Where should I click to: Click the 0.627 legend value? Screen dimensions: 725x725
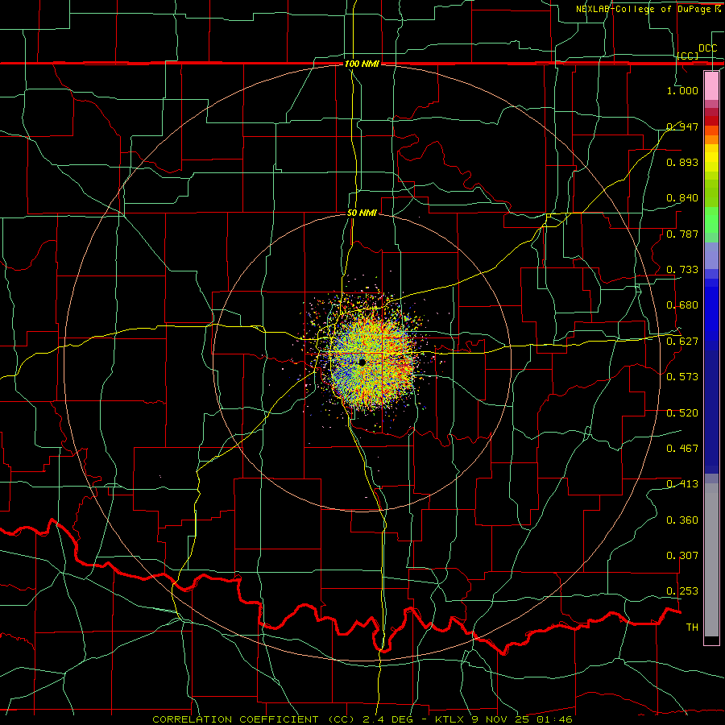(x=682, y=342)
